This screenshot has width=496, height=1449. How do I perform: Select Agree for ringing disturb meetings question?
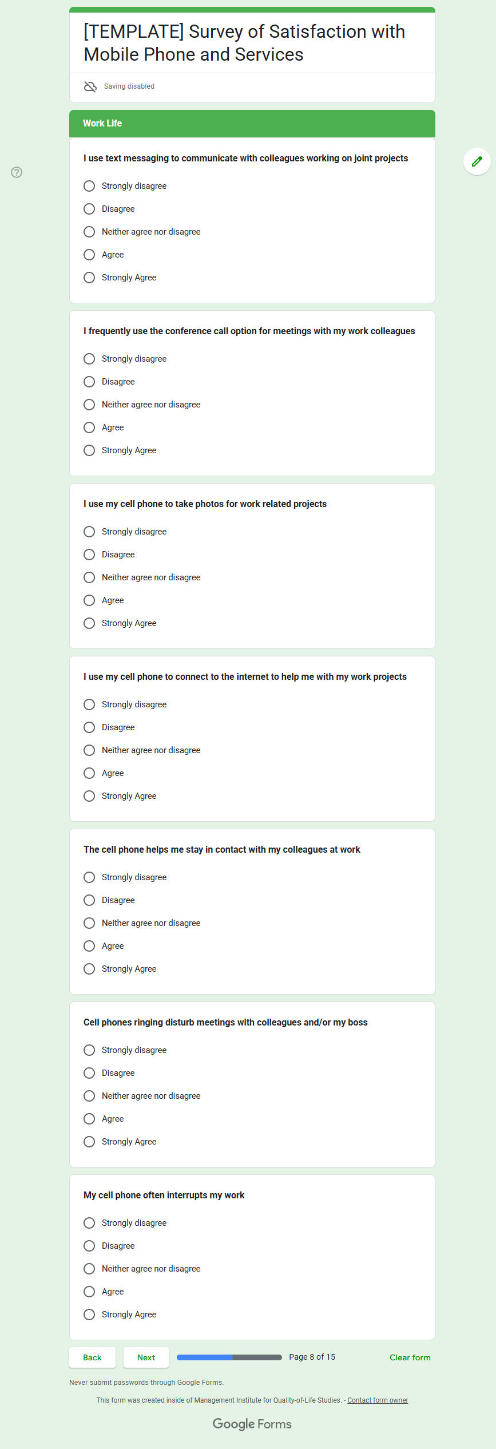tap(89, 1119)
